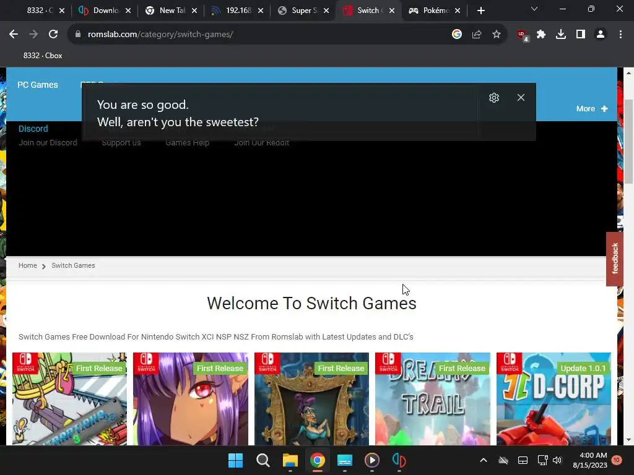The width and height of the screenshot is (634, 475).
Task: Click Switch Games breadcrumb
Action: coord(73,265)
